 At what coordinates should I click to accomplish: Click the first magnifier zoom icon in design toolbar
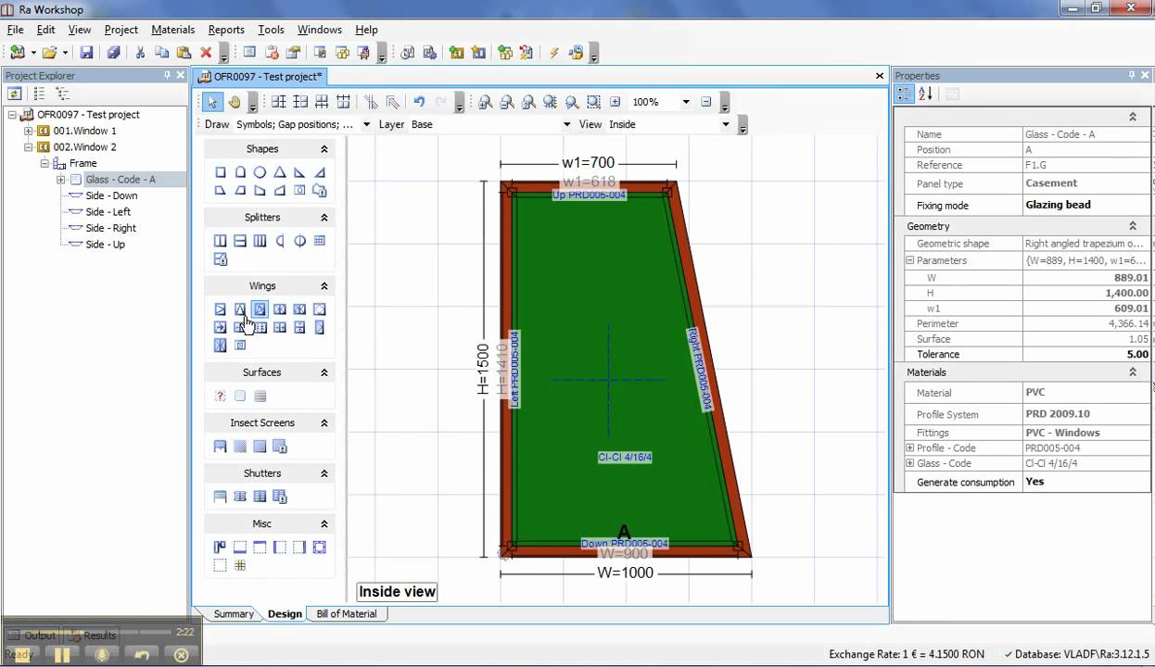click(x=485, y=102)
